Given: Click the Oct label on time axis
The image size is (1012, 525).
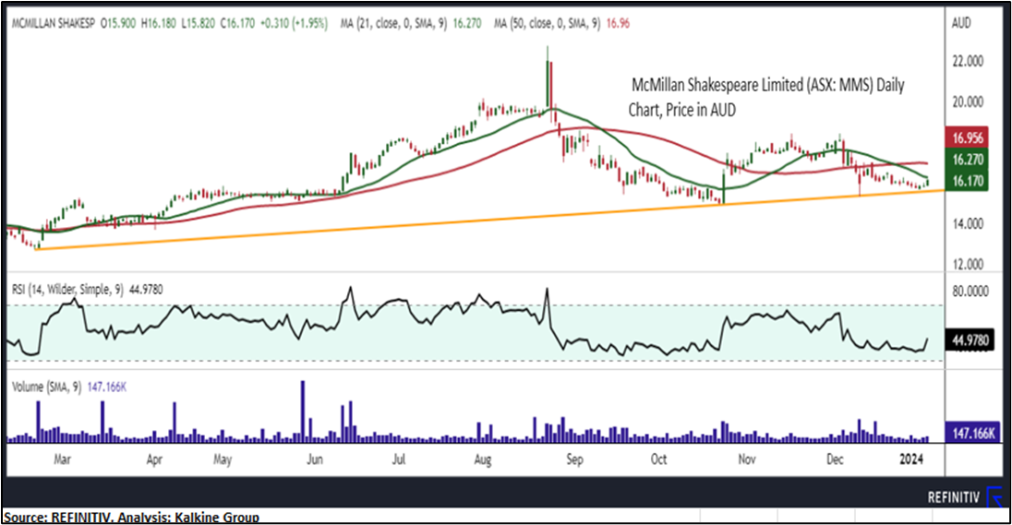Looking at the screenshot, I should coord(658,459).
